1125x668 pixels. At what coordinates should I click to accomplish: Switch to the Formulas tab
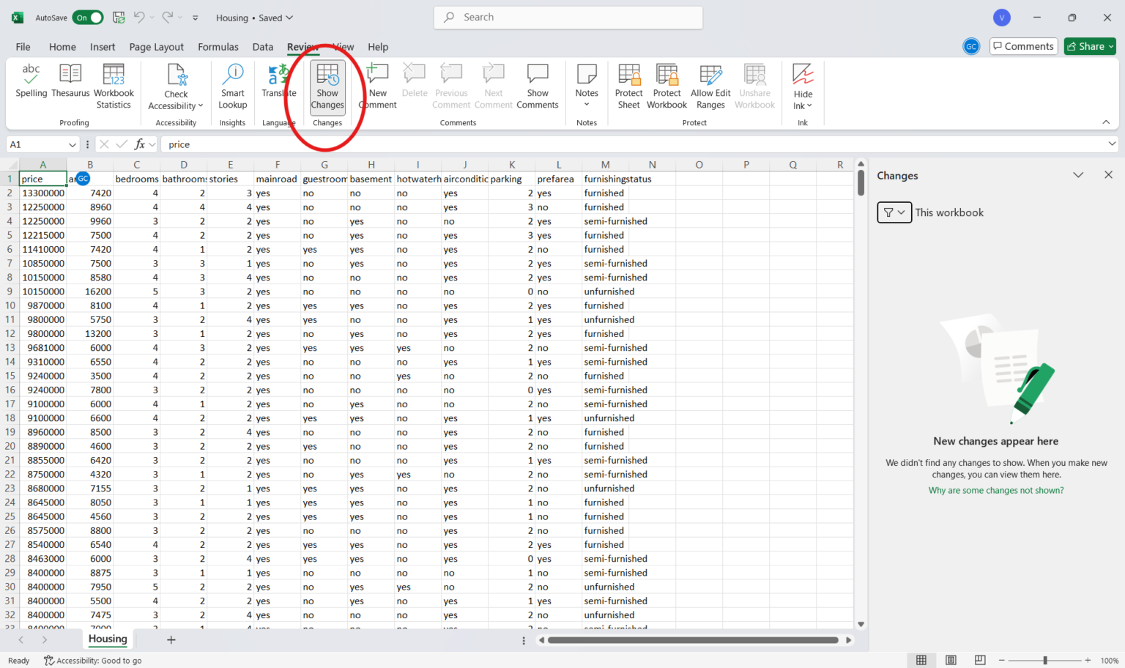coord(218,46)
